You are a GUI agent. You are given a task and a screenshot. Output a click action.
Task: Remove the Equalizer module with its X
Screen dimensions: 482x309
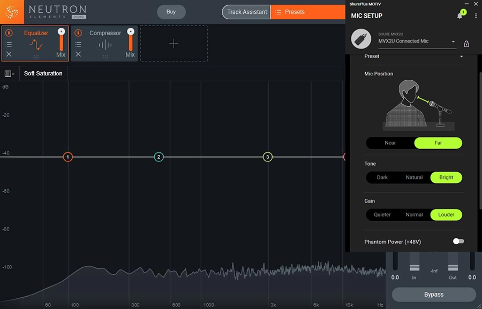click(9, 55)
